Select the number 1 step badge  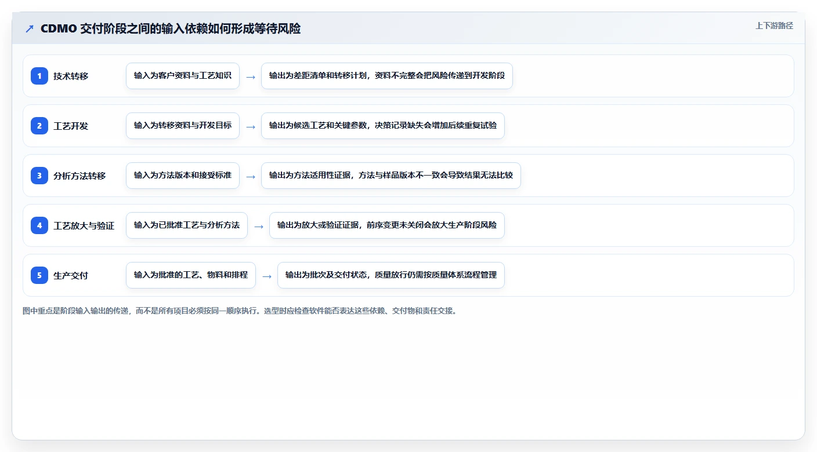coord(39,75)
